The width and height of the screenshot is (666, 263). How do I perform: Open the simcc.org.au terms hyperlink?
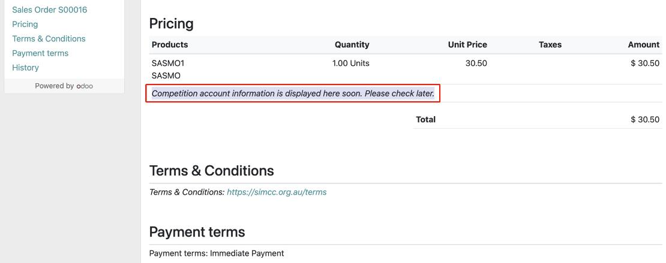pyautogui.click(x=277, y=192)
